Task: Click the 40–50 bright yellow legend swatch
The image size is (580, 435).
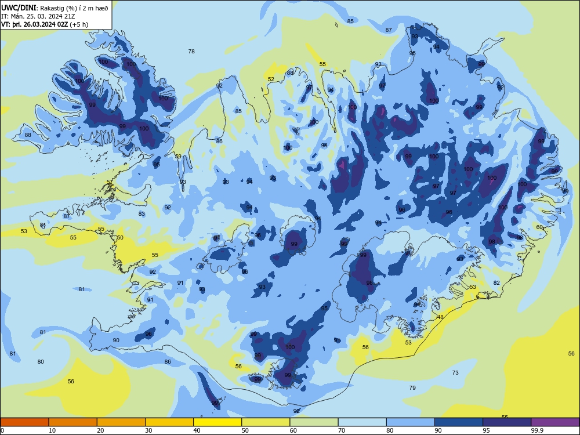Action: [217, 422]
